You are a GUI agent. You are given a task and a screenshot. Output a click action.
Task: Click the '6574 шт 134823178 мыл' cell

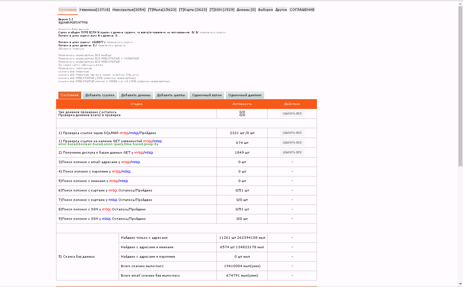242,247
